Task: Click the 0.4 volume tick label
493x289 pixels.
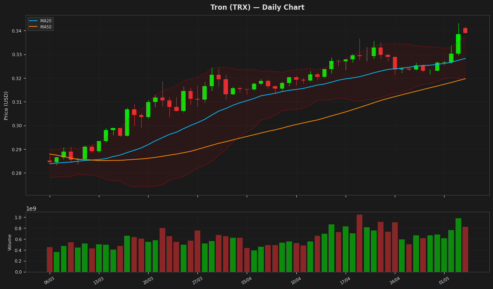Action: pyautogui.click(x=18, y=250)
